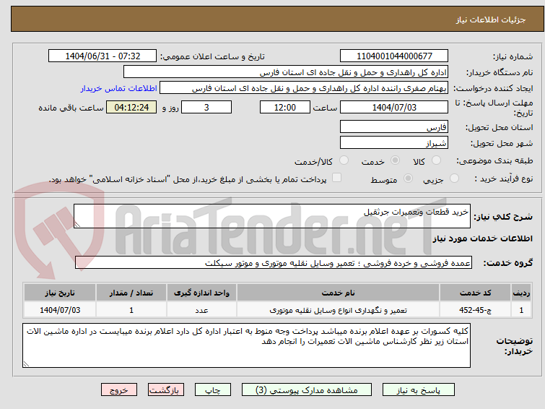Click the جزئیات اطلاعات نیاز header title
The height and width of the screenshot is (409, 545).
click(x=491, y=20)
